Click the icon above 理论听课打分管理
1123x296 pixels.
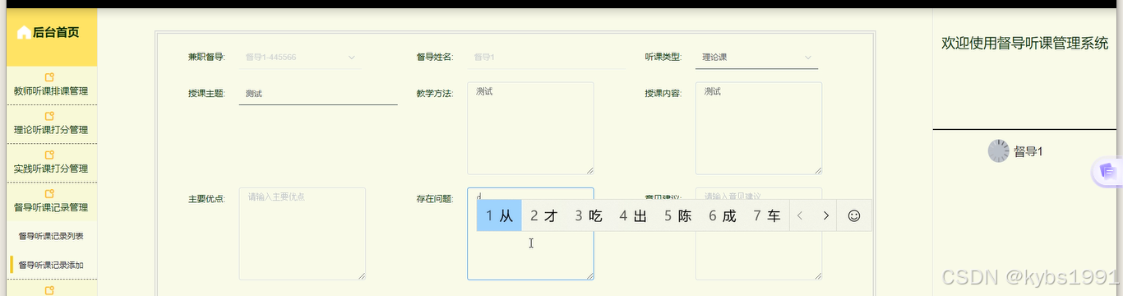click(x=50, y=116)
